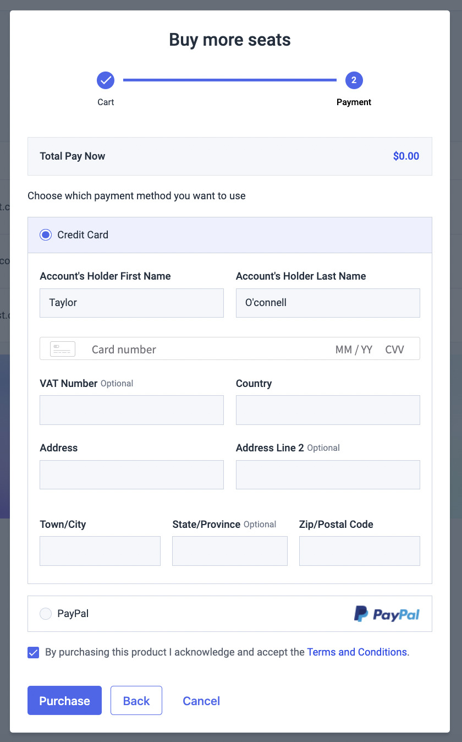
Task: Cancel the seat purchase
Action: pyautogui.click(x=201, y=701)
